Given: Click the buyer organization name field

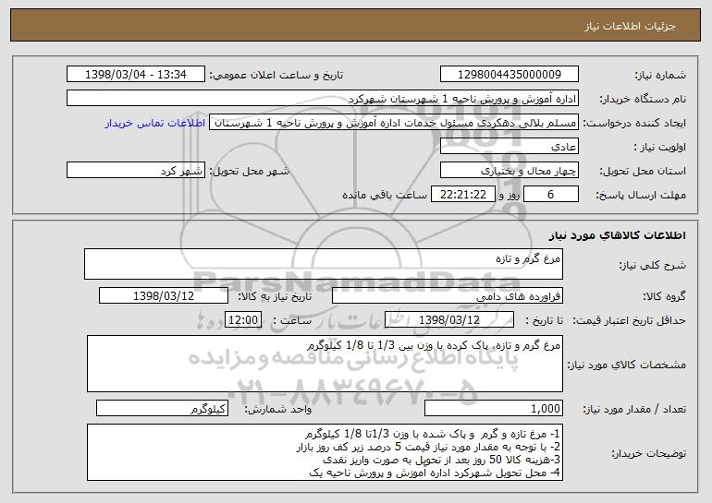Looking at the screenshot, I should click(323, 99).
